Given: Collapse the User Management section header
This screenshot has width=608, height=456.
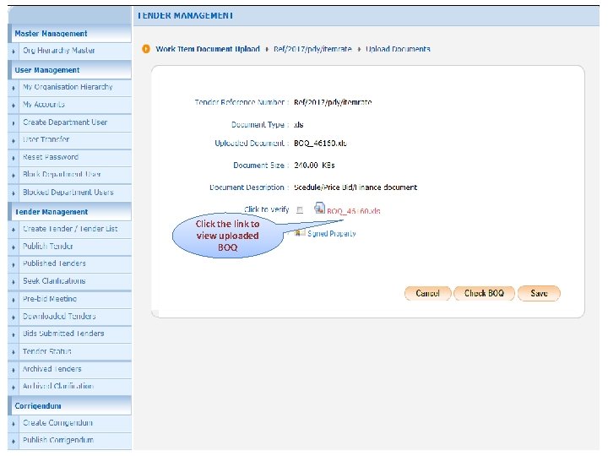Looking at the screenshot, I should [69, 70].
